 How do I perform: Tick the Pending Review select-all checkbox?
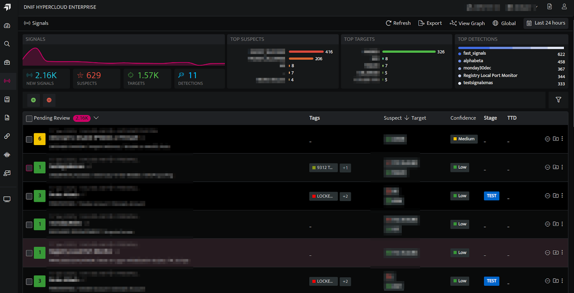(29, 118)
